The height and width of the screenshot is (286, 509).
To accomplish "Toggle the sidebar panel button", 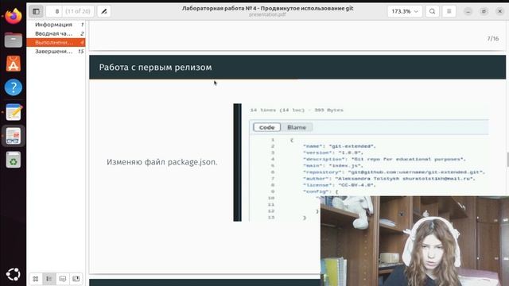I will click(36, 11).
